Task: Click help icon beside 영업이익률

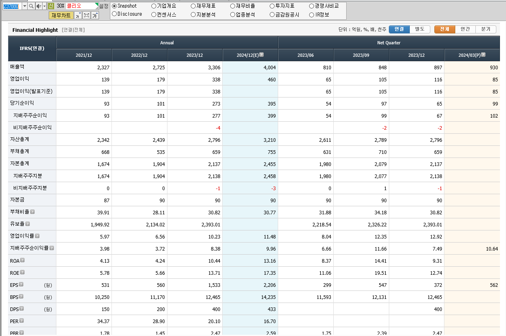Action: (x=37, y=236)
